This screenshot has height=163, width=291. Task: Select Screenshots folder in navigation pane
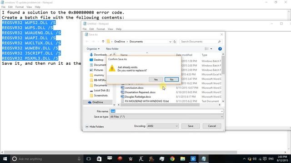[x=99, y=96]
